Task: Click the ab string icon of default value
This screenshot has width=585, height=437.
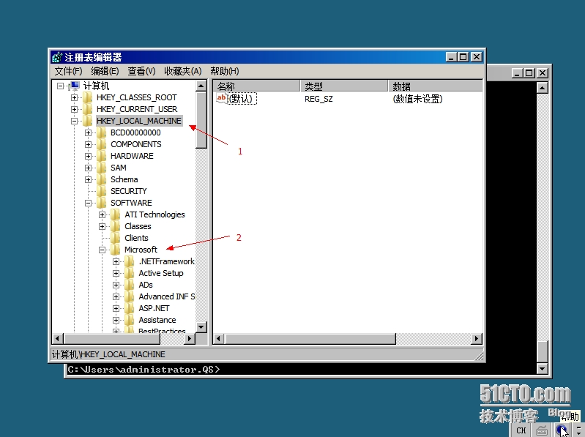Action: 221,98
